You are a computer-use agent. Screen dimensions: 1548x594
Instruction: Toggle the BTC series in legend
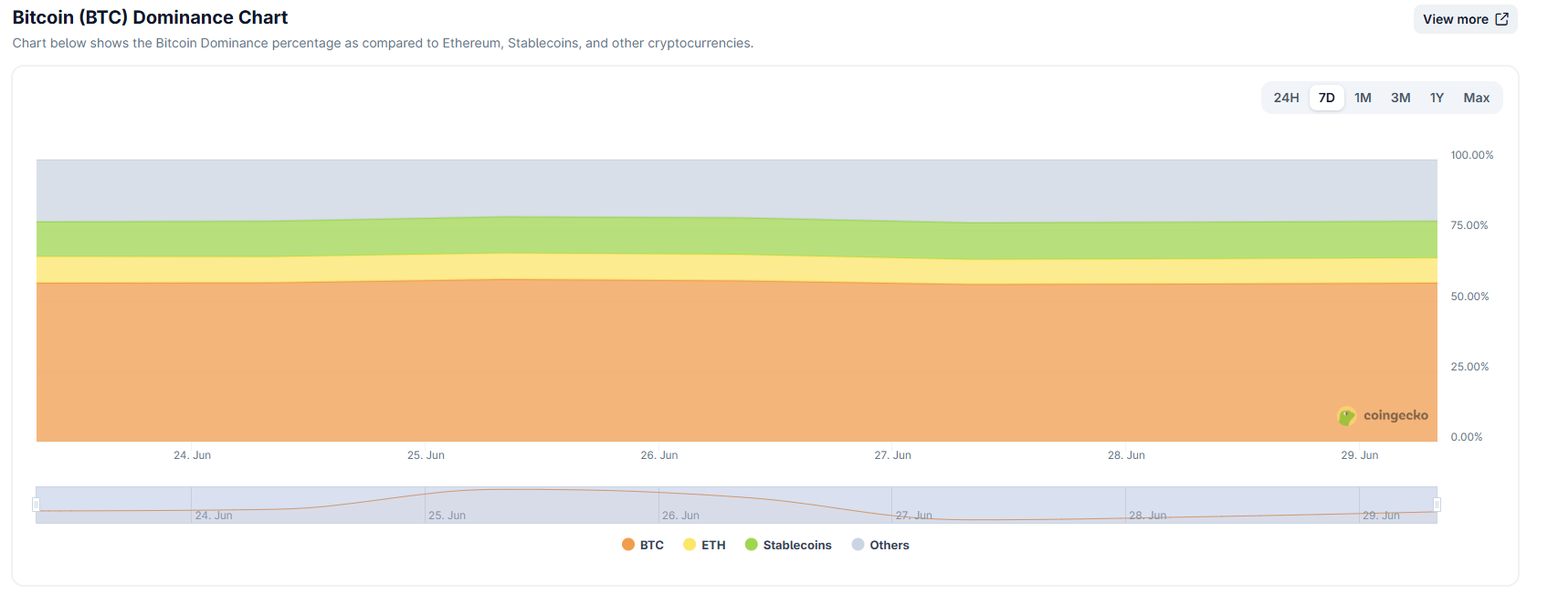tap(643, 545)
